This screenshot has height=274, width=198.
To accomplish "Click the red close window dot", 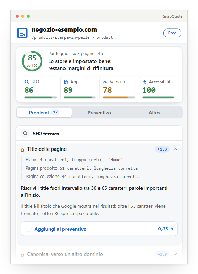I will click(x=17, y=16).
